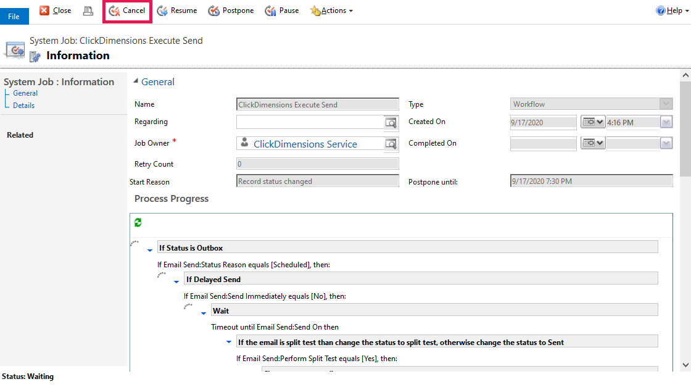Go to General section in sidebar
Viewport: 691px width, 387px height.
[25, 93]
